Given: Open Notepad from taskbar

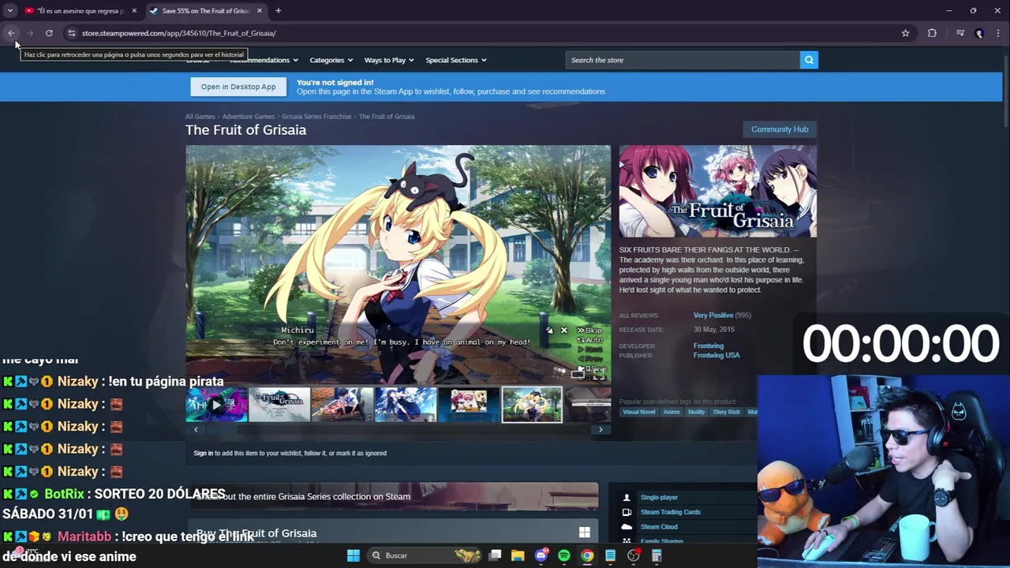Looking at the screenshot, I should coord(610,555).
